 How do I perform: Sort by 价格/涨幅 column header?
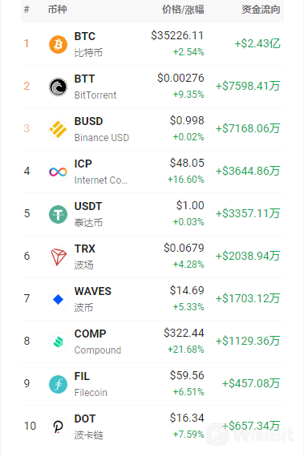click(183, 10)
